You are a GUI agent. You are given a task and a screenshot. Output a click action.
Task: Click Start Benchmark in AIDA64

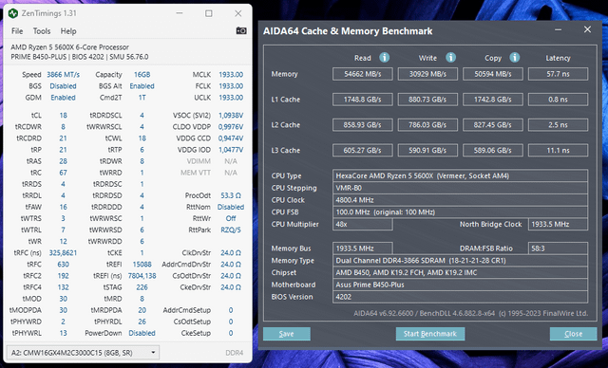[430, 334]
